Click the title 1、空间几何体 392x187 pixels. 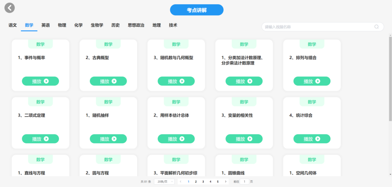[x=303, y=173]
